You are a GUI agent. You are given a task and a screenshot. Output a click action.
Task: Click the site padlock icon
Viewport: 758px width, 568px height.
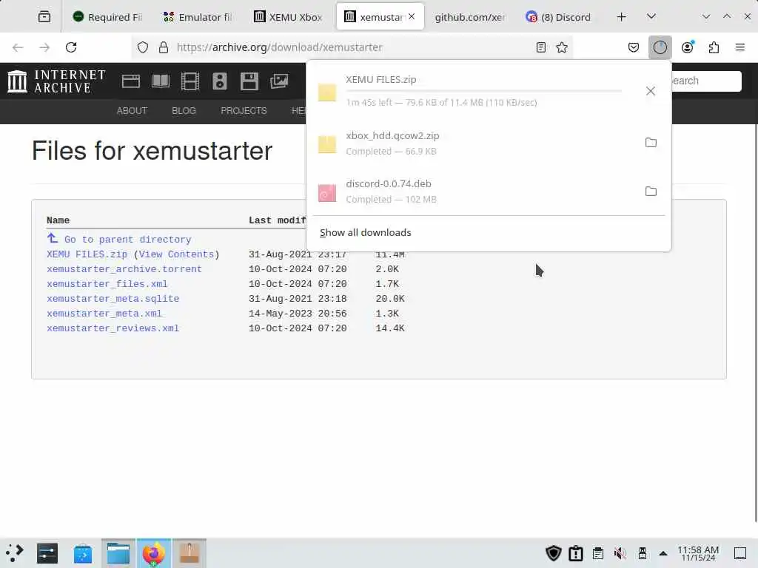(164, 47)
